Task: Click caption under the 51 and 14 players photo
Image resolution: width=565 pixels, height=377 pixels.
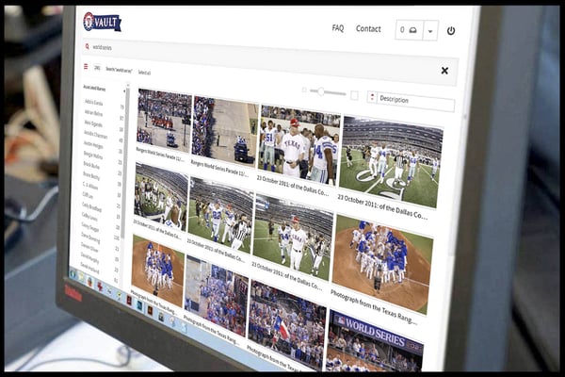Action: pyautogui.click(x=292, y=185)
